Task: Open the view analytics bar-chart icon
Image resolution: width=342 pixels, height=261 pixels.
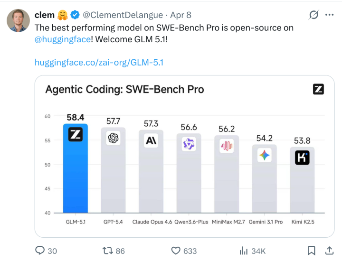Action: pyautogui.click(x=244, y=250)
